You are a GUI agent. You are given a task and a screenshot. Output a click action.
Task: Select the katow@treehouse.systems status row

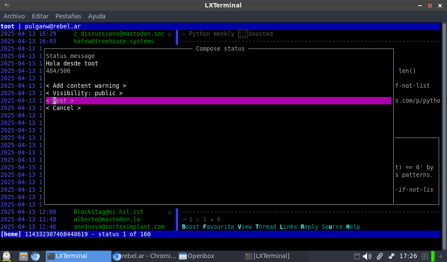(88, 41)
